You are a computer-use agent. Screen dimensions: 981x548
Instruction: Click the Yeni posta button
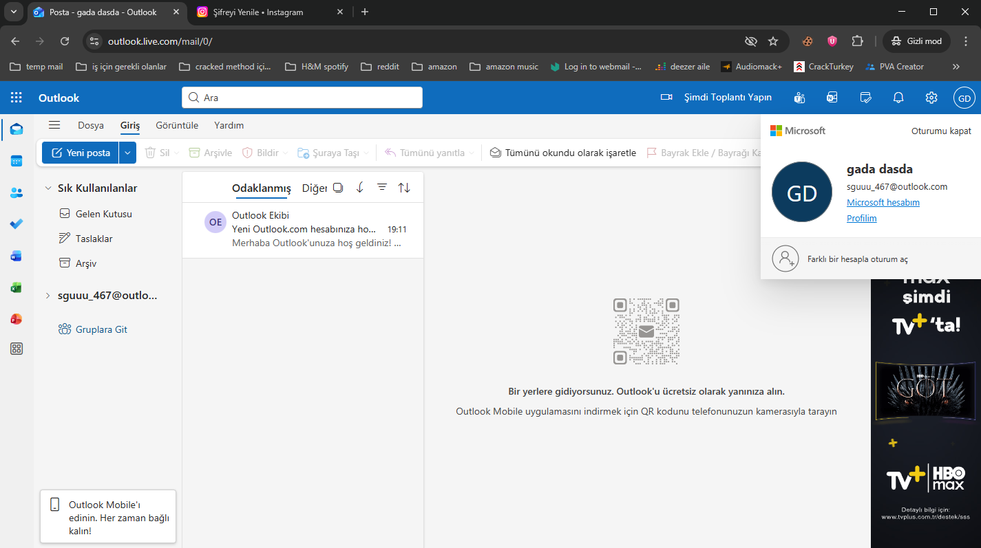coord(81,153)
